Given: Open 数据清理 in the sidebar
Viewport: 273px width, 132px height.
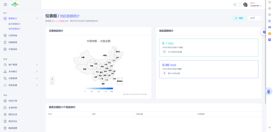Looking at the screenshot, I should (13, 128).
